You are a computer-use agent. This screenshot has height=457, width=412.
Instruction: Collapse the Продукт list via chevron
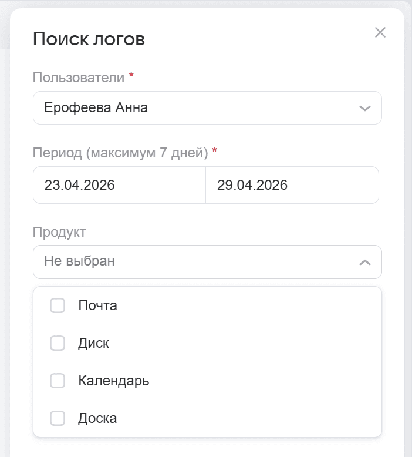click(x=365, y=263)
